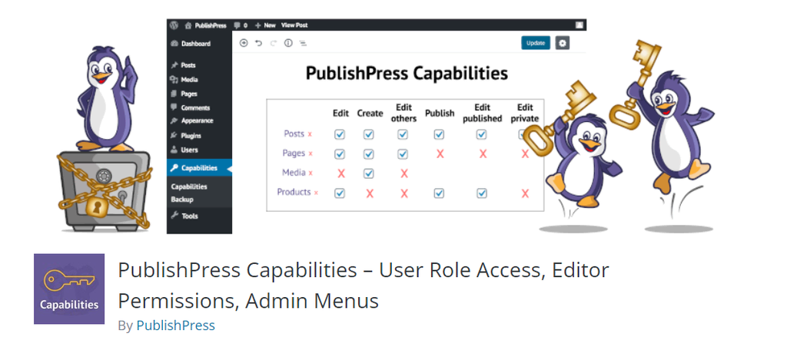Toggle the Pages Create checkbox
This screenshot has width=787, height=350.
click(369, 154)
